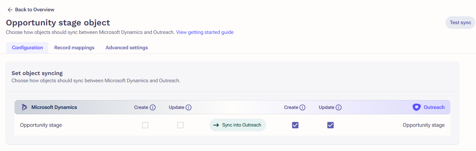Click Opportunity stage text on Outreach side
The height and width of the screenshot is (151, 476).
click(424, 125)
